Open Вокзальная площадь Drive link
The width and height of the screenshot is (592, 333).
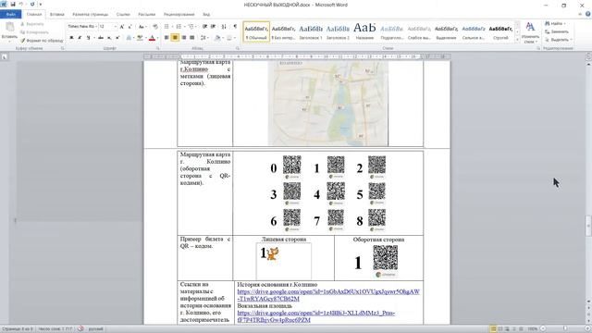[x=315, y=316]
